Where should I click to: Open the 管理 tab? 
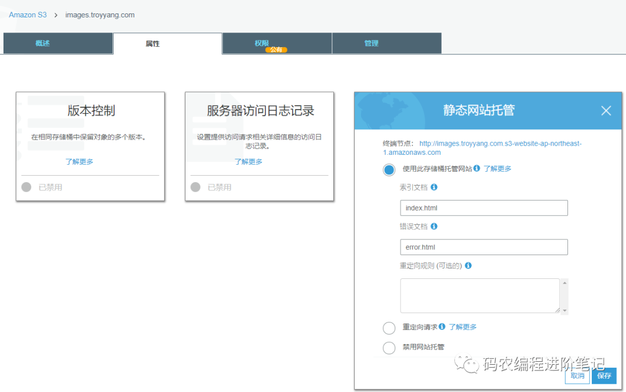tap(387, 43)
